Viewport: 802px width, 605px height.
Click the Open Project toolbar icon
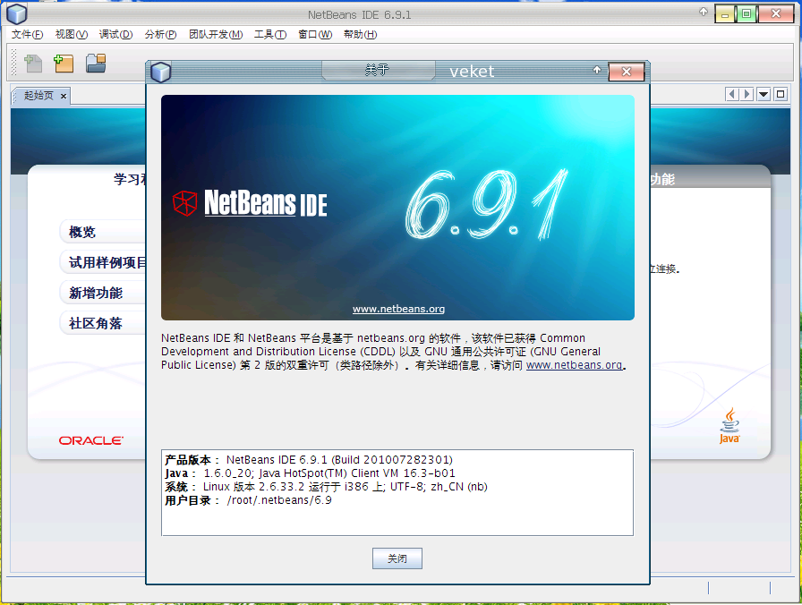(96, 64)
